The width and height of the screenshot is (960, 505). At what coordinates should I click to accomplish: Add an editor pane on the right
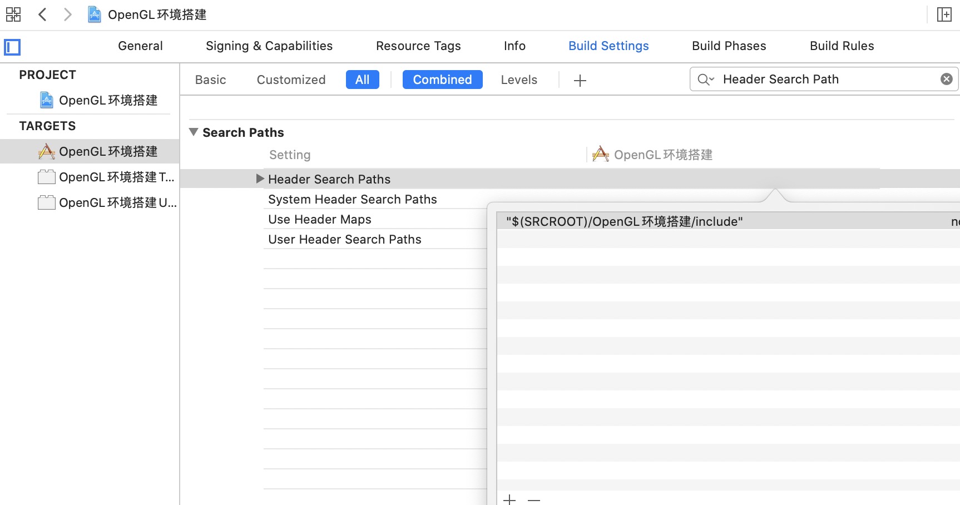(x=944, y=14)
